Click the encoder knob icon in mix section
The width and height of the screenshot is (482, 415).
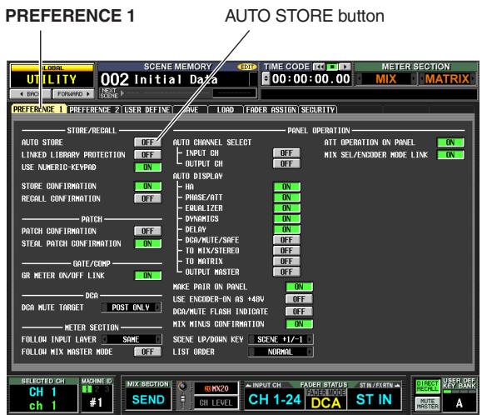coord(183,386)
